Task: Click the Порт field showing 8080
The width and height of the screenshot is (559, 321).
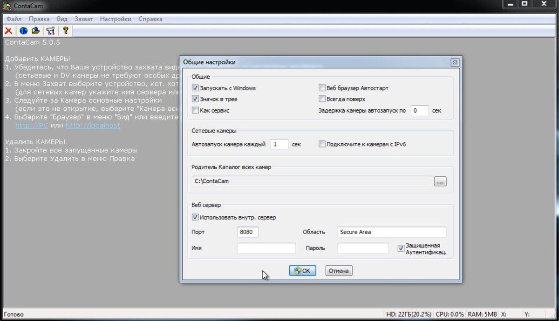Action: pos(248,232)
